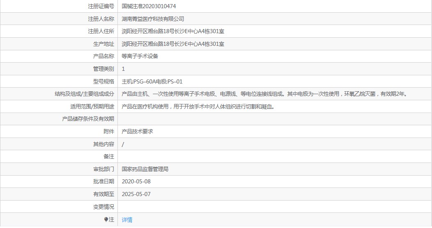Screen dimensions: 432x228
Task: Click expiry date 2025-05-07
Action: coord(136,194)
